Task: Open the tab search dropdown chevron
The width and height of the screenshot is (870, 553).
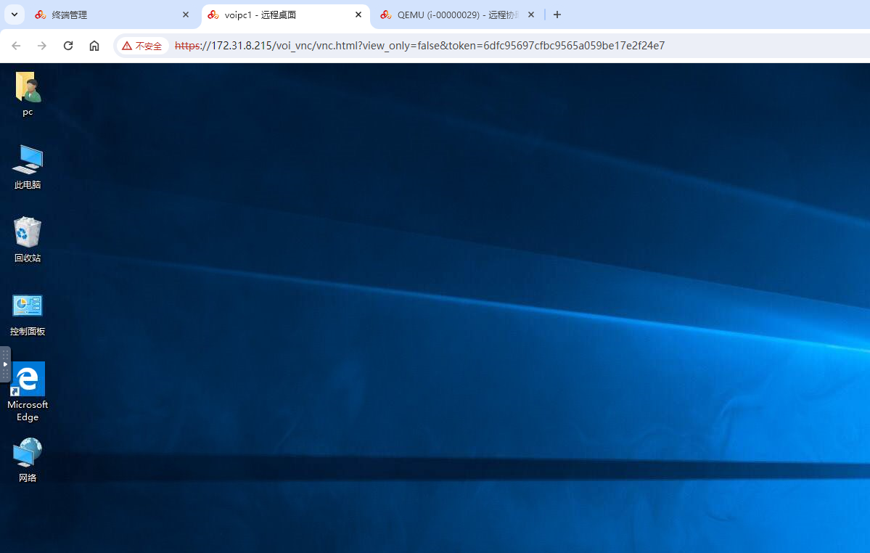Action: (14, 15)
